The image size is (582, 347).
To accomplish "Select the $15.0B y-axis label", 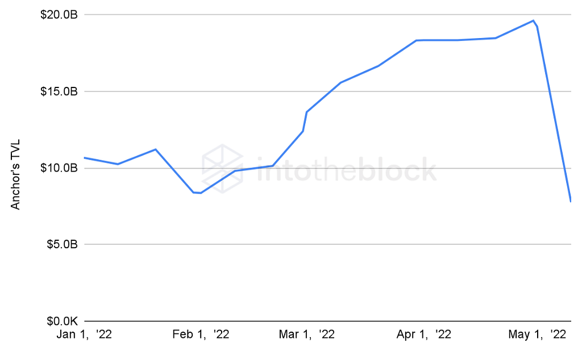I will coord(59,91).
